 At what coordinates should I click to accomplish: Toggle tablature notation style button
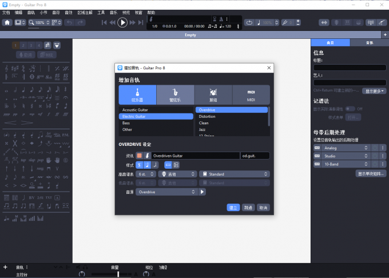(x=147, y=165)
